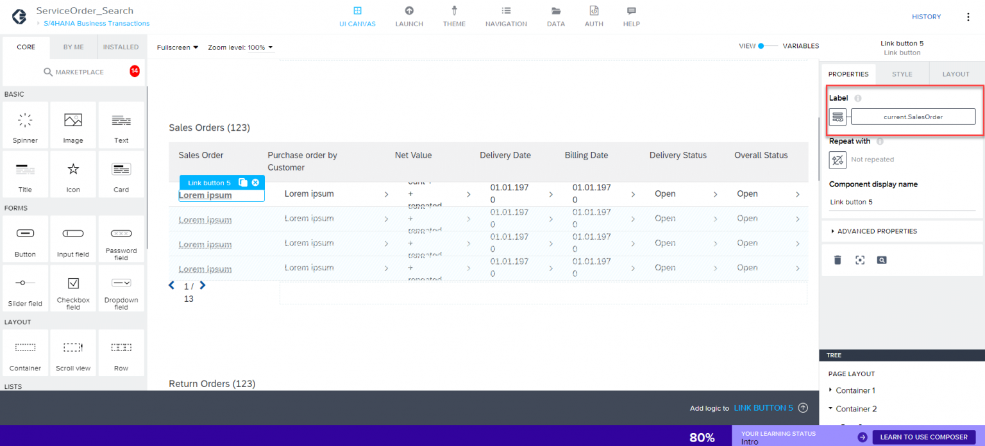This screenshot has height=446, width=985.
Task: Open the Installed components tab
Action: coord(121,47)
